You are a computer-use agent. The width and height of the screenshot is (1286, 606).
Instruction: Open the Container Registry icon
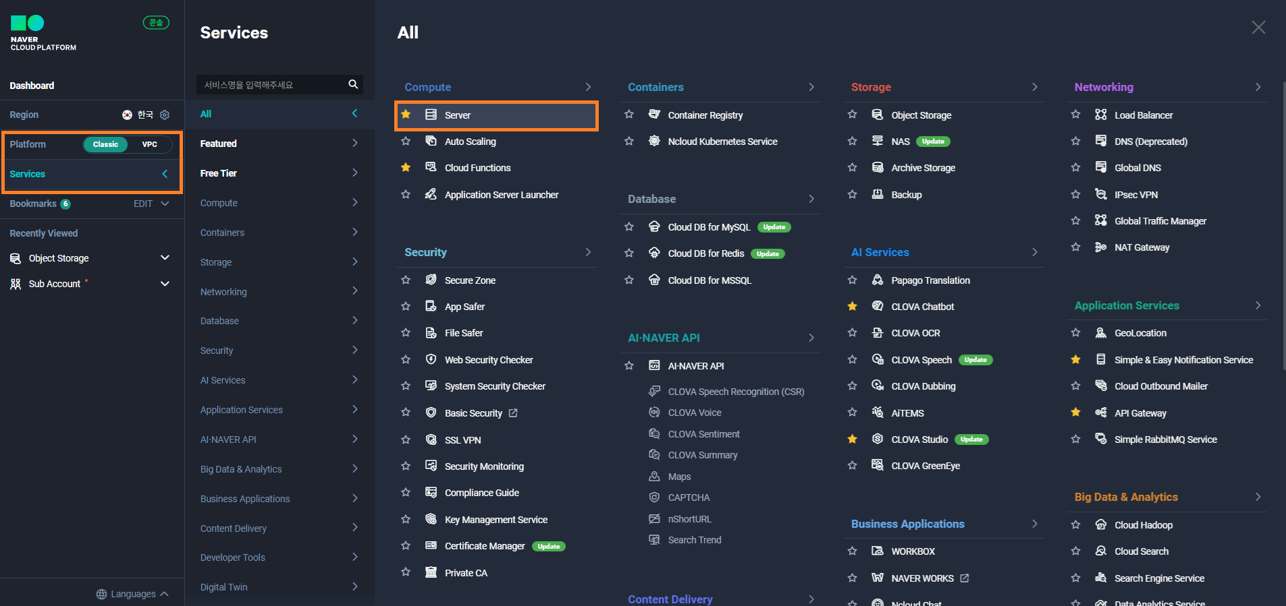tap(654, 115)
